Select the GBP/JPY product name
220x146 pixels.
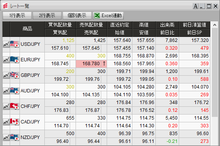30,75
